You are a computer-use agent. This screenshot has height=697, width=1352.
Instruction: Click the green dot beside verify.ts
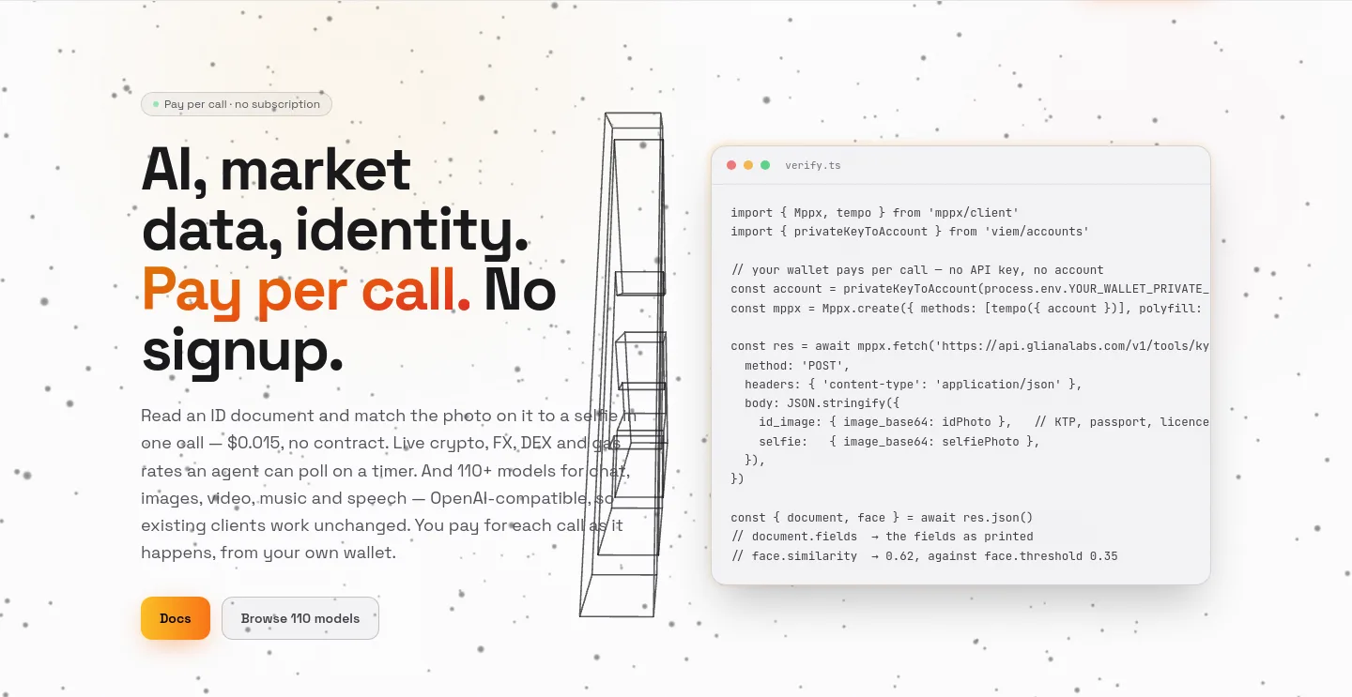765,165
